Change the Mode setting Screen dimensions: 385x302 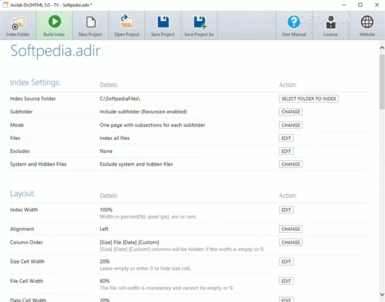[290, 125]
